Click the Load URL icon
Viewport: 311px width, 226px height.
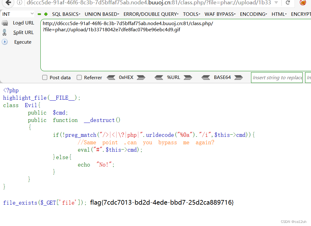[x=5, y=23]
